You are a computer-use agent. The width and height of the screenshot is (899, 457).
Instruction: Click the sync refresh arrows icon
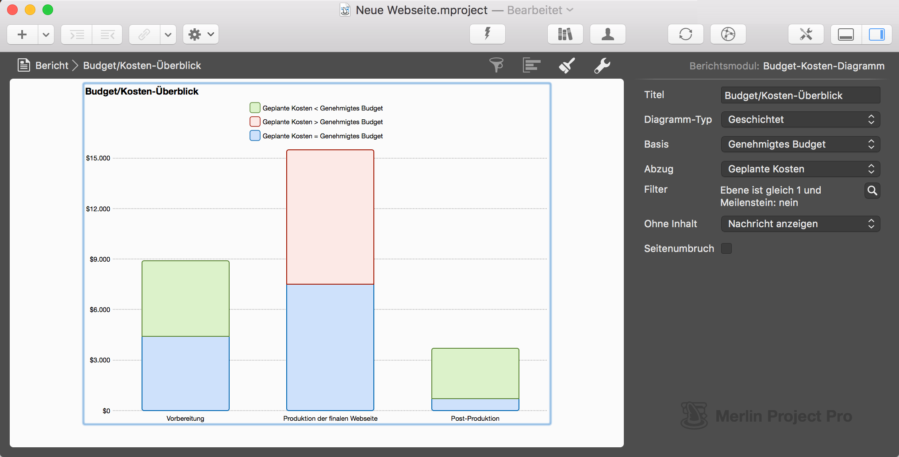pyautogui.click(x=685, y=34)
